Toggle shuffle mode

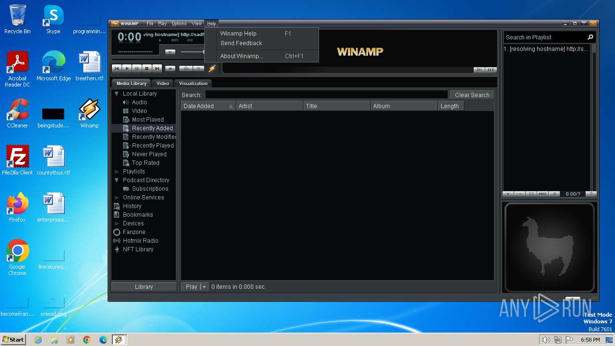point(186,69)
